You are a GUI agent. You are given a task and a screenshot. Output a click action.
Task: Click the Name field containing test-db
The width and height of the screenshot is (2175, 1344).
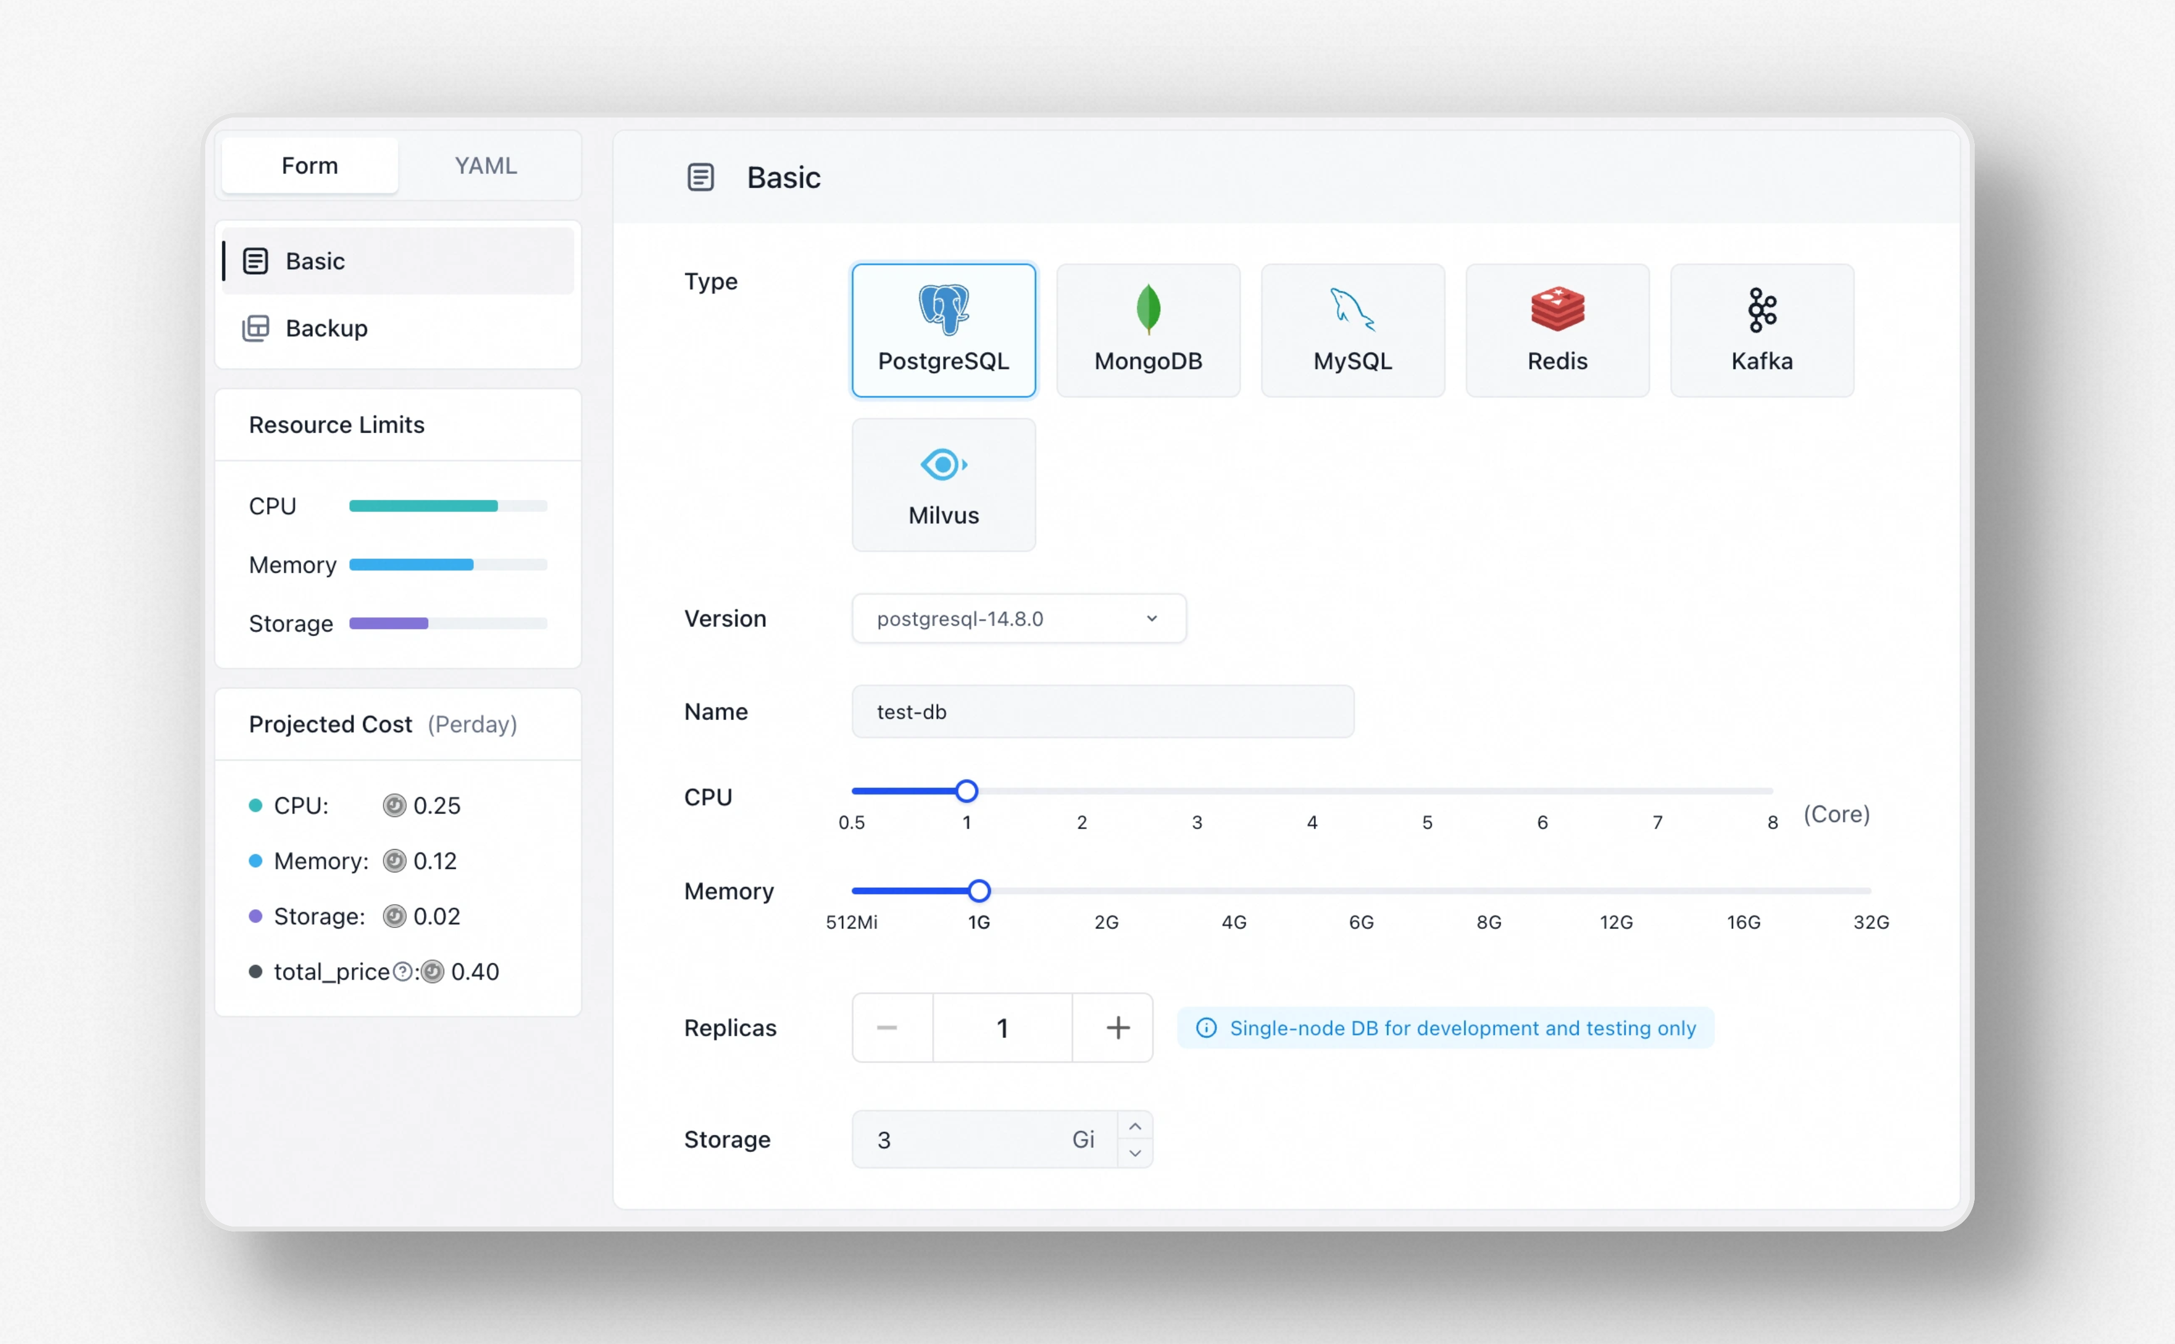tap(1102, 712)
